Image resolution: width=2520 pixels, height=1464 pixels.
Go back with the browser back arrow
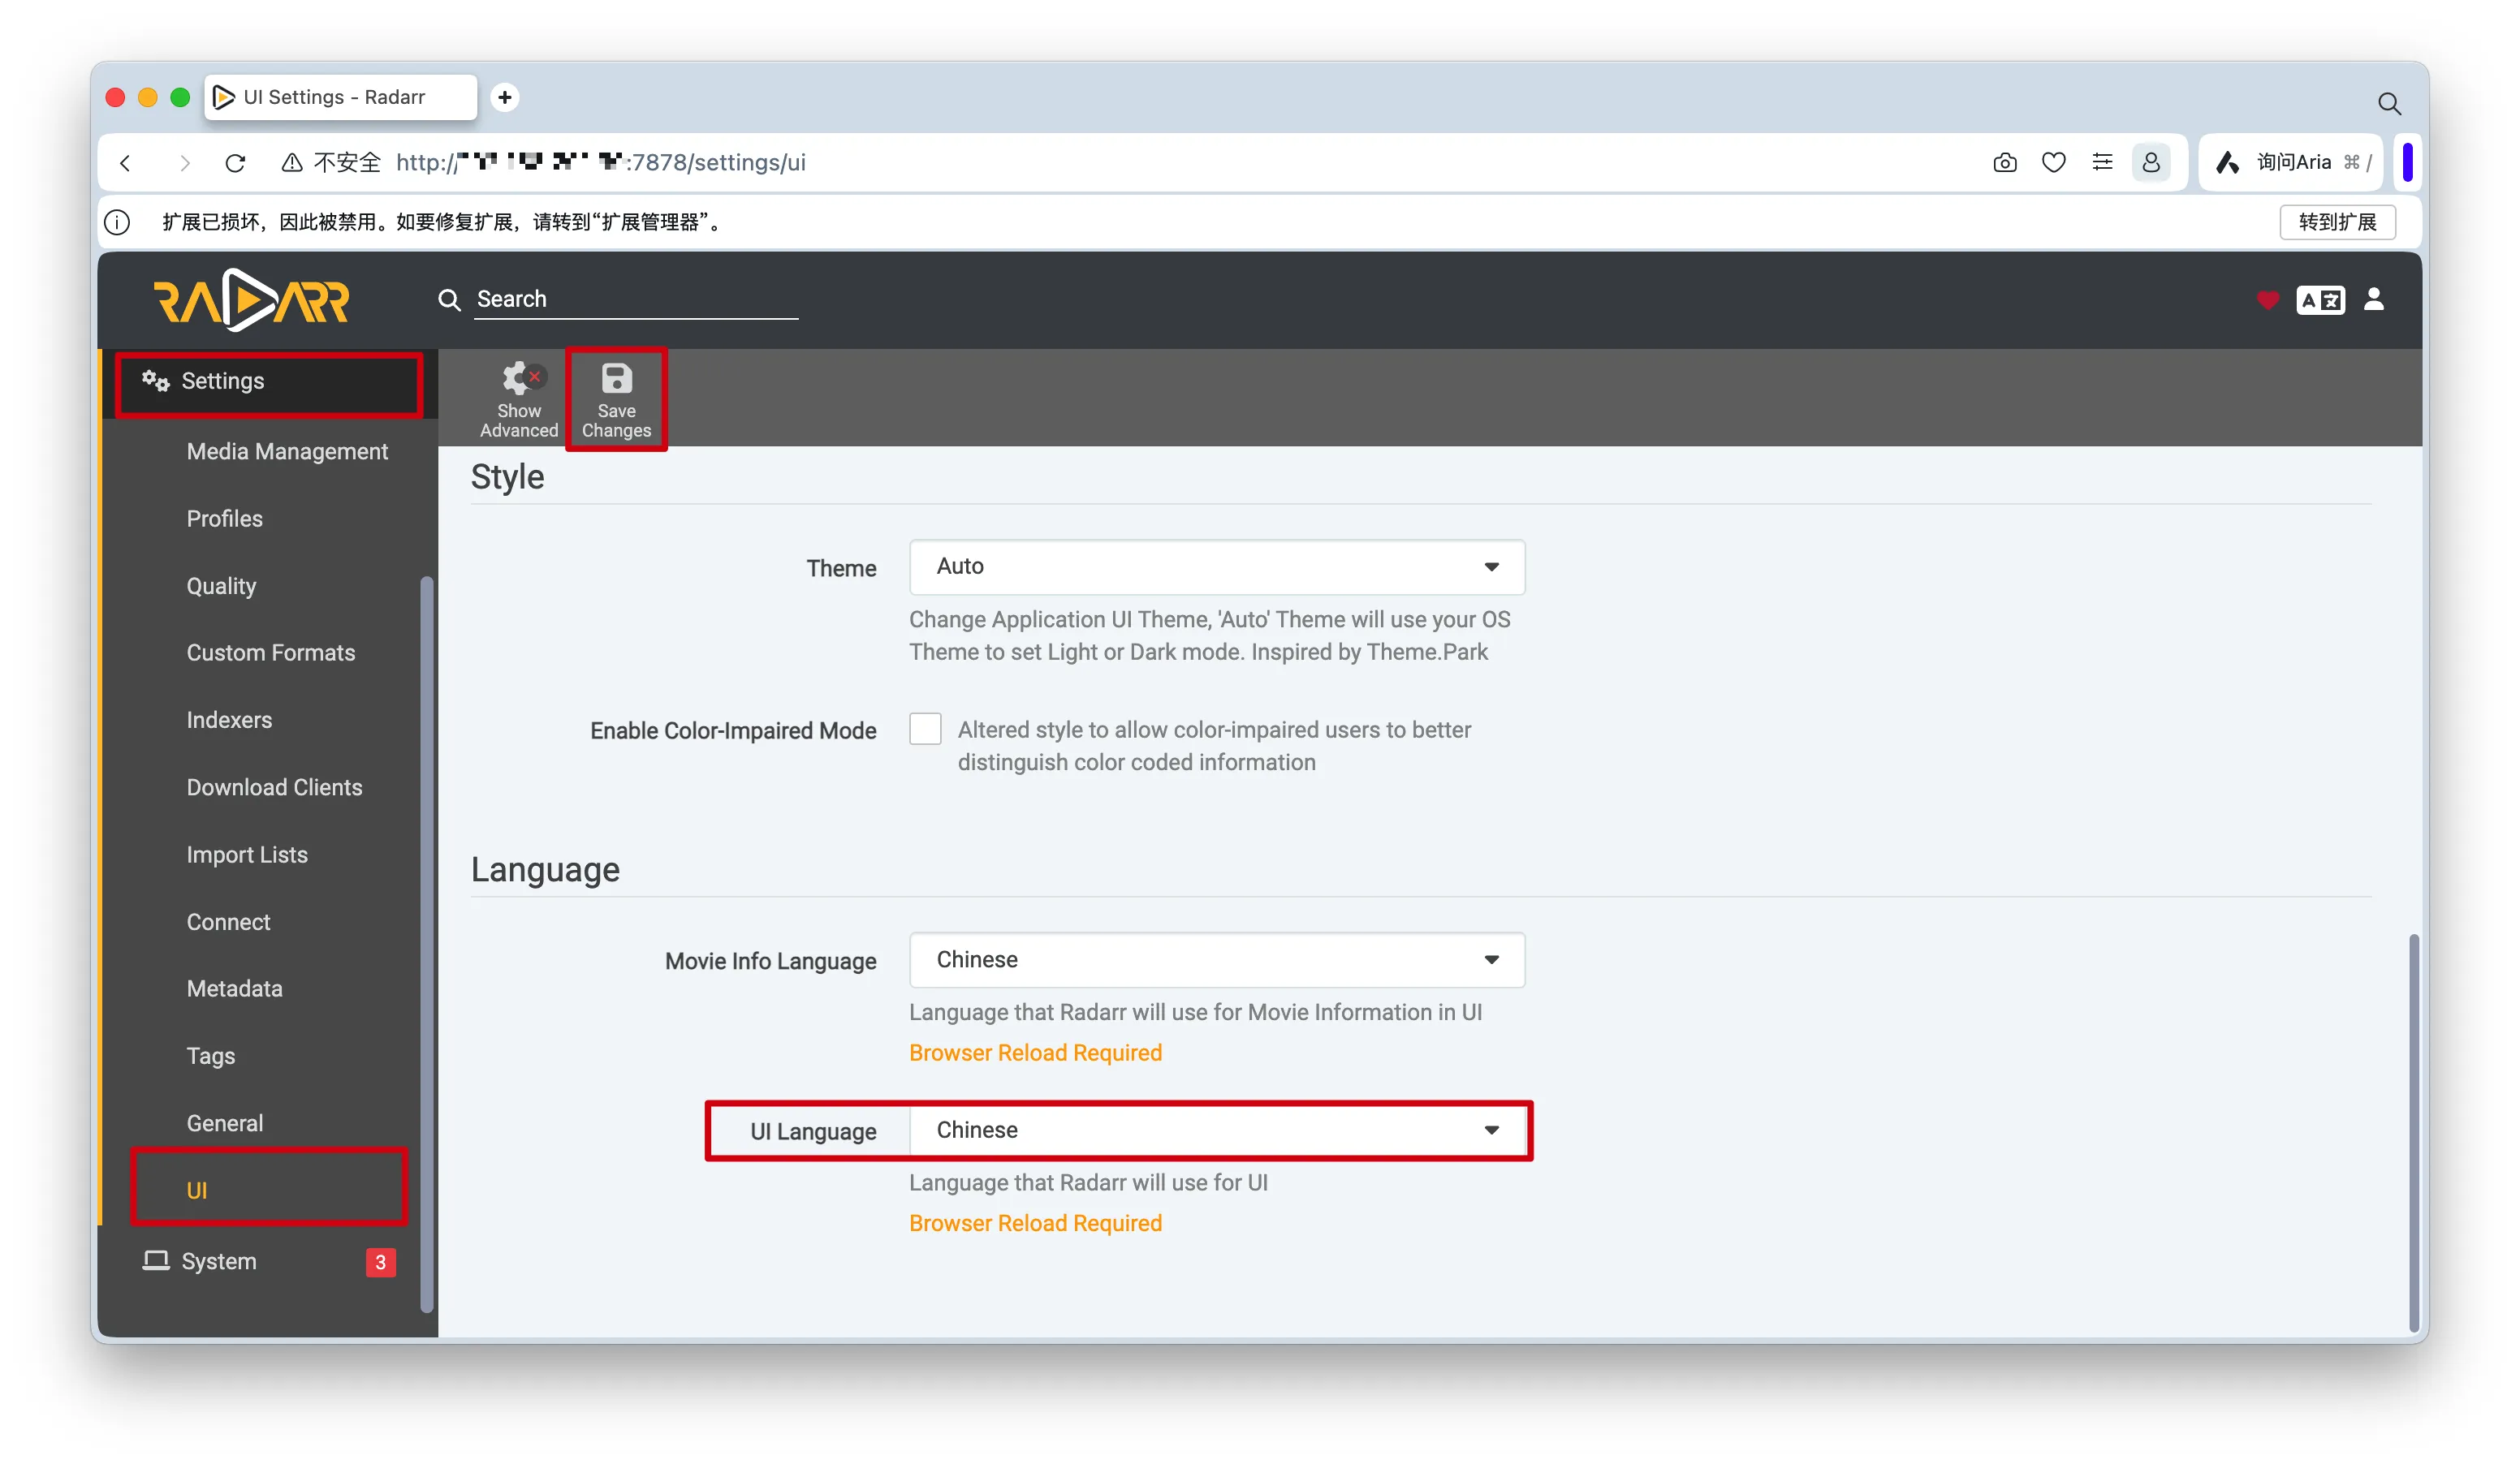(126, 161)
